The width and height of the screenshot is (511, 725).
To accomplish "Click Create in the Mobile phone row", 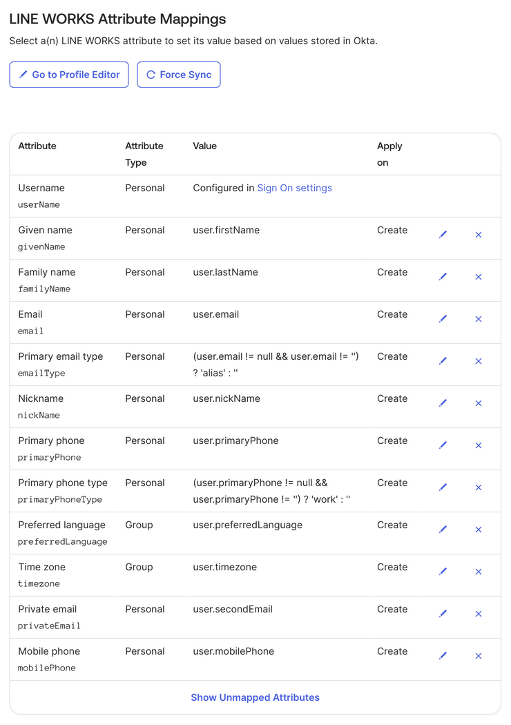I will tap(392, 651).
